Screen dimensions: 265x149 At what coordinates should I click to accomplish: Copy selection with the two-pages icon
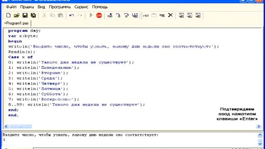[x=53, y=15]
